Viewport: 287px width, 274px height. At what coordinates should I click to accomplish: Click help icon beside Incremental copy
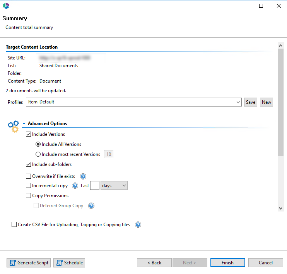click(75, 186)
